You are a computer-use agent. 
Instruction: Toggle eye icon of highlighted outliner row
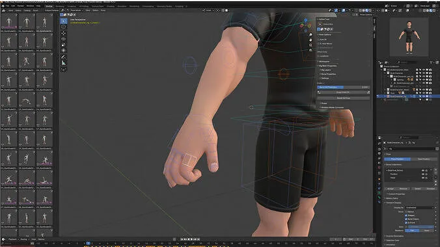click(x=424, y=96)
